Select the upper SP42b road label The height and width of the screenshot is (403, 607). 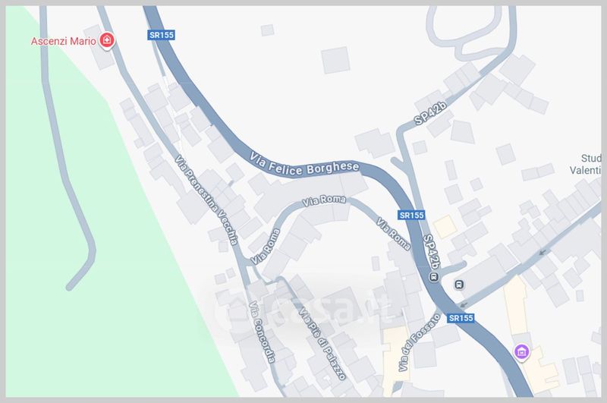pos(430,113)
